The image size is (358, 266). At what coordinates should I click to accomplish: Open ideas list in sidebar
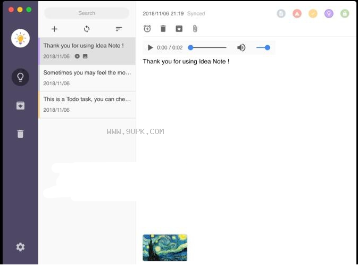(20, 77)
